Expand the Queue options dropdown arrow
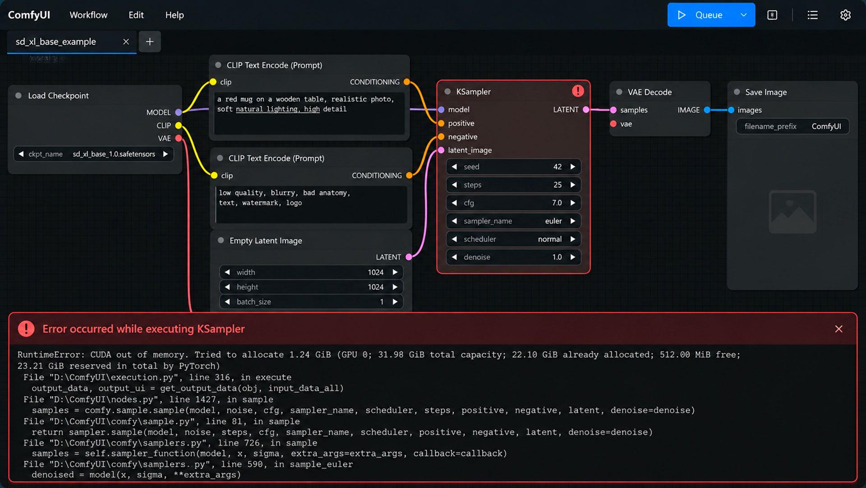This screenshot has width=866, height=488. pos(744,15)
